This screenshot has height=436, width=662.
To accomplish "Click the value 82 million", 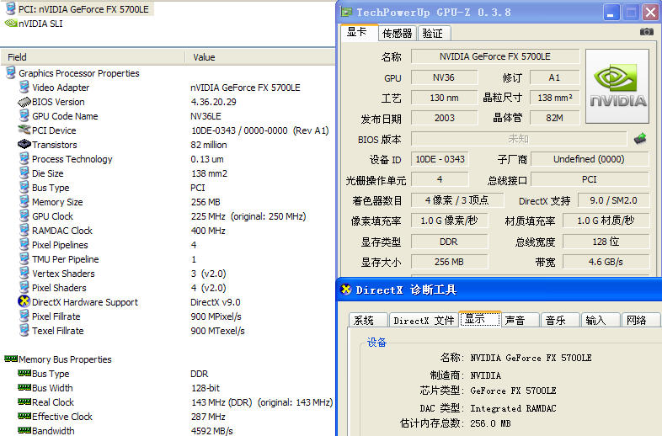I will [209, 144].
